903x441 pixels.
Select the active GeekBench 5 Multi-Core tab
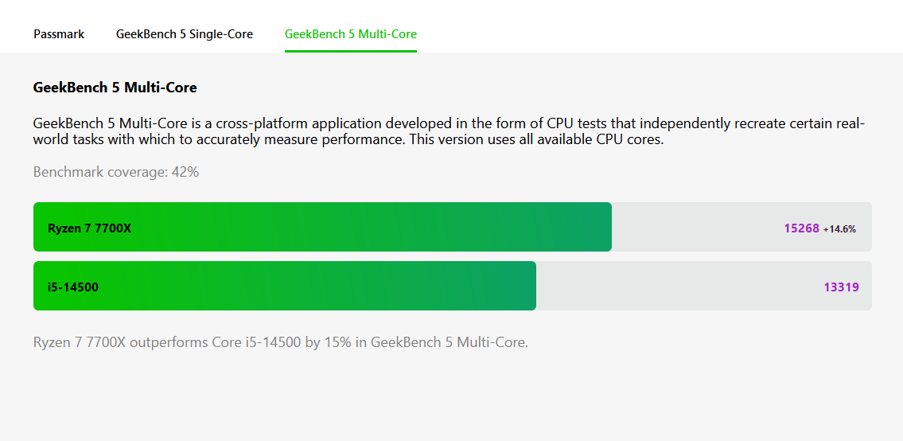pos(351,34)
